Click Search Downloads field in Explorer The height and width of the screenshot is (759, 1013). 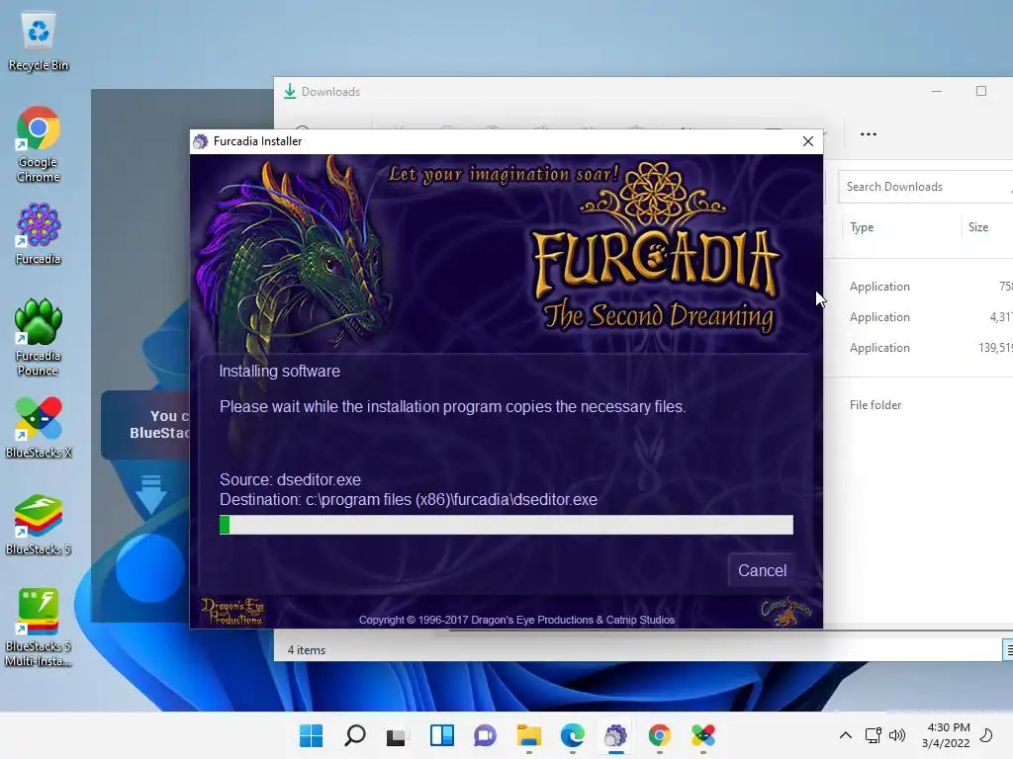coord(926,187)
